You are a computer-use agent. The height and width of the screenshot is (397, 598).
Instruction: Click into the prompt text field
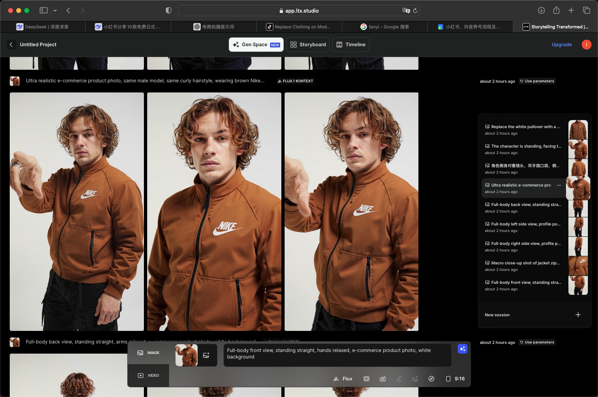coord(337,355)
